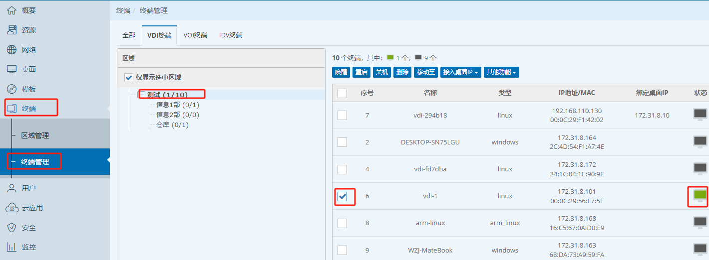Uncheck the 仅显示选中区域 checkbox
709x260 pixels.
coord(128,77)
